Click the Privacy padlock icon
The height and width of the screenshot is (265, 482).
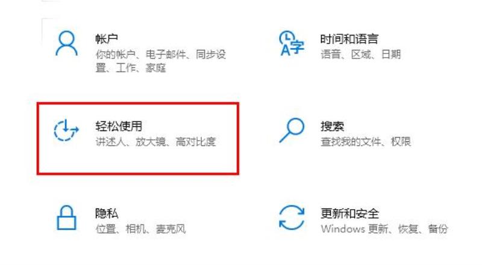(66, 218)
